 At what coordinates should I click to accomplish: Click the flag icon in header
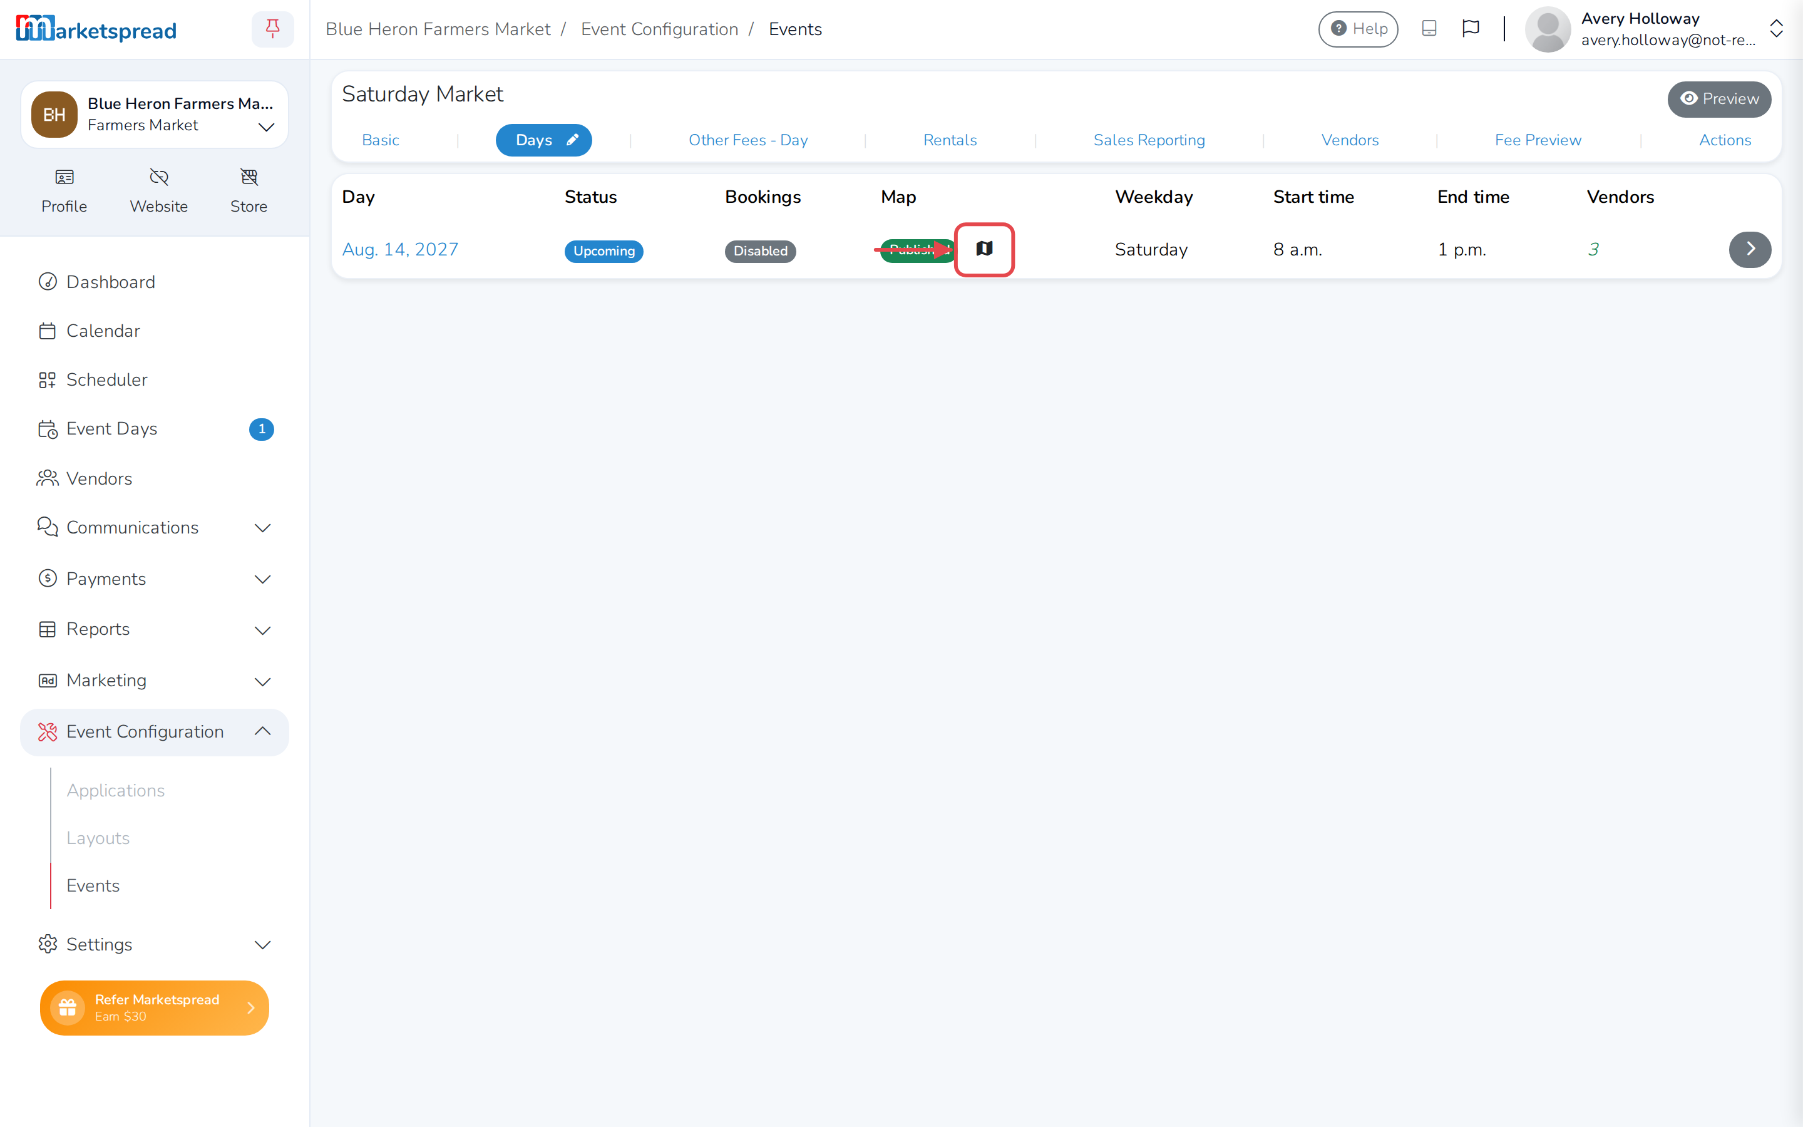(1471, 28)
